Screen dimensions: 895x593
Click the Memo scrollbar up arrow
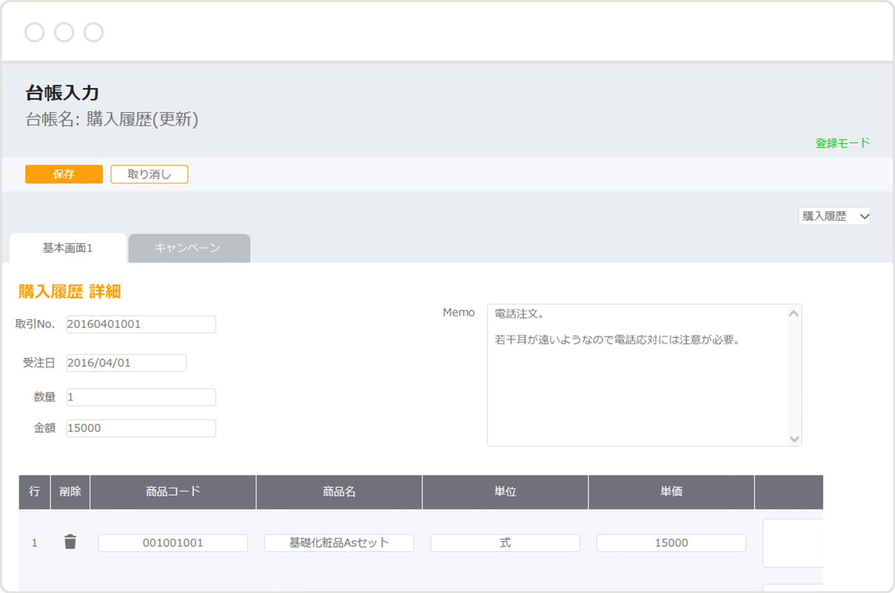pyautogui.click(x=794, y=314)
